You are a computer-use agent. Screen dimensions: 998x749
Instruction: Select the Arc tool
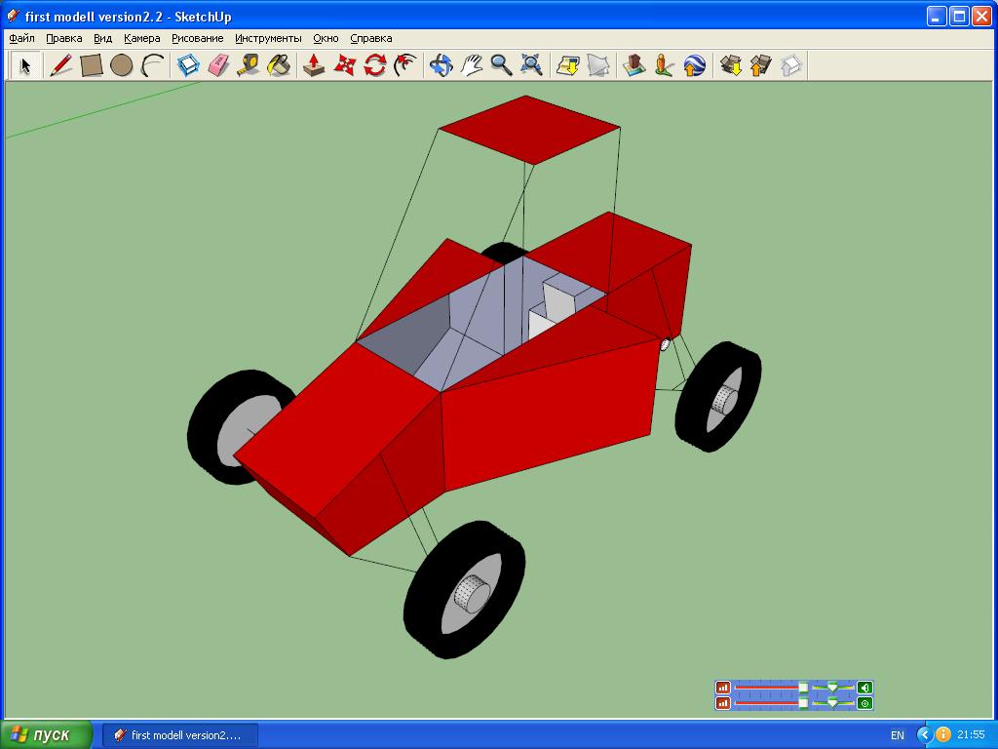pos(152,65)
